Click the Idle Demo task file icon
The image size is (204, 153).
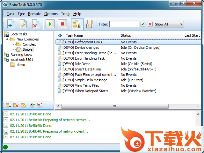(x=60, y=64)
